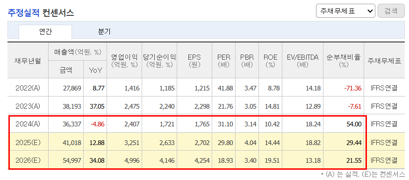
Task: Click IFRS연결 in the 2022(A) row
Action: 384,89
